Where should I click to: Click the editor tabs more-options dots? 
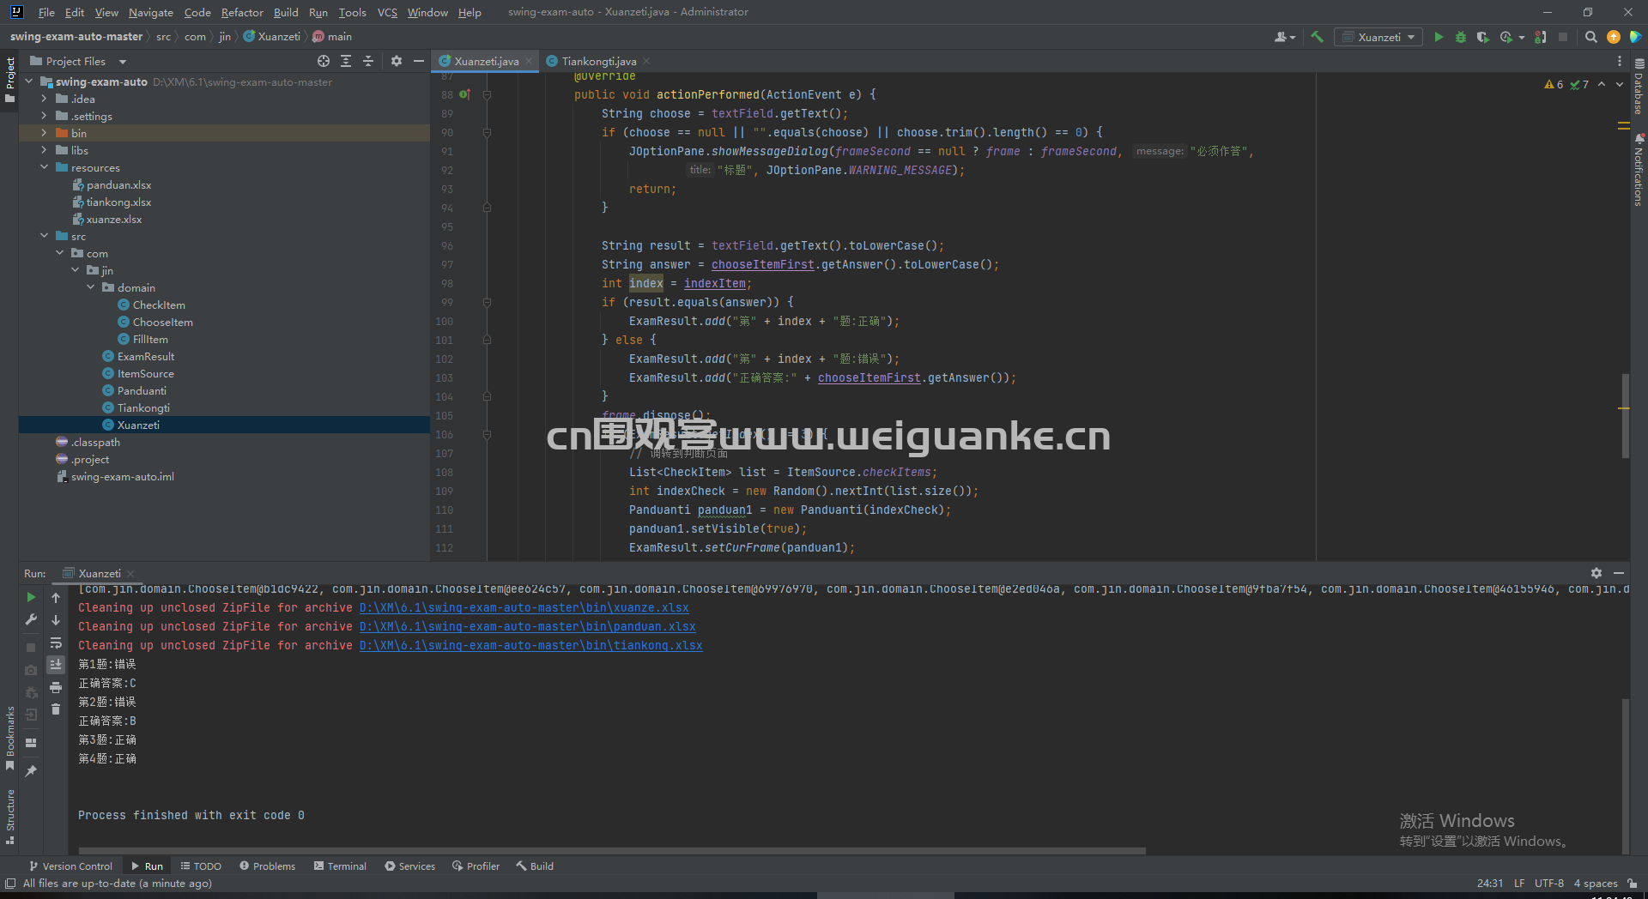click(x=1619, y=61)
